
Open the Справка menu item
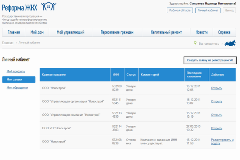tap(224, 32)
